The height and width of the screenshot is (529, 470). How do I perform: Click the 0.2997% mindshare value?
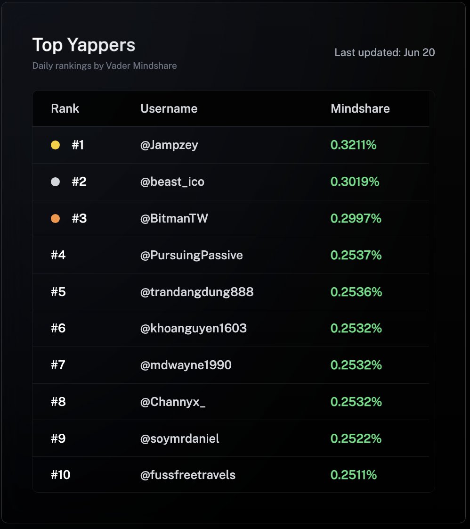pyautogui.click(x=356, y=219)
